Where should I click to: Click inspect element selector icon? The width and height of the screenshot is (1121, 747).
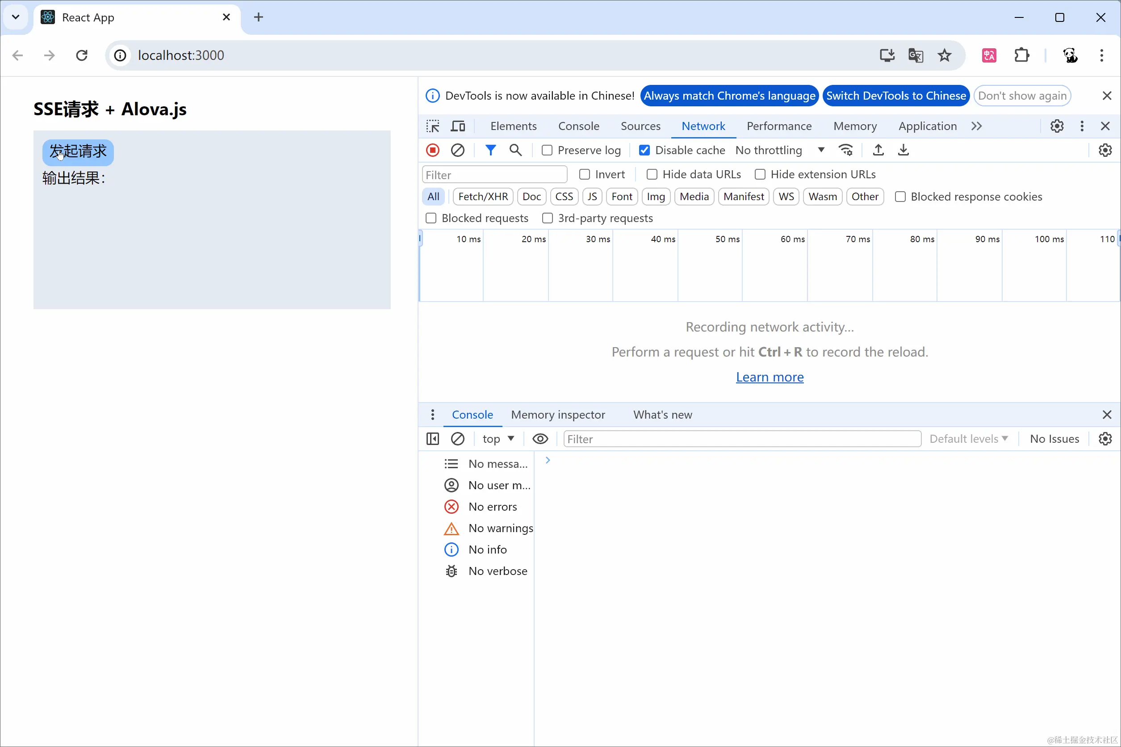tap(432, 126)
